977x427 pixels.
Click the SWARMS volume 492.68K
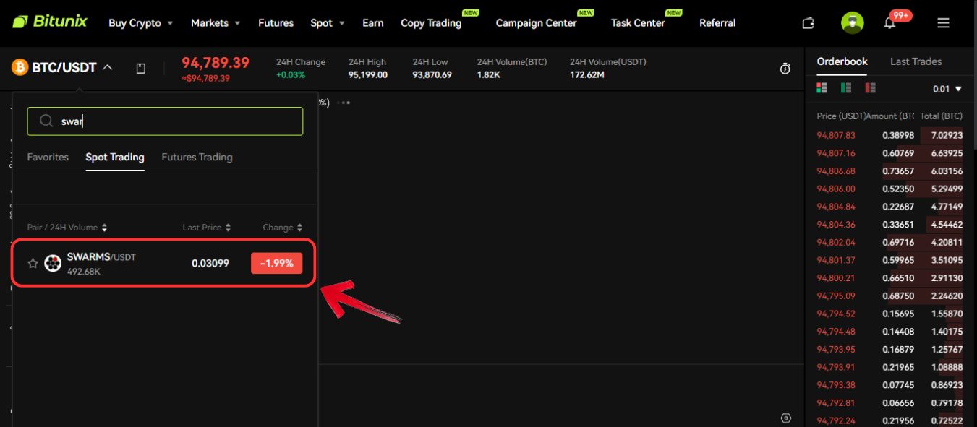coord(84,272)
